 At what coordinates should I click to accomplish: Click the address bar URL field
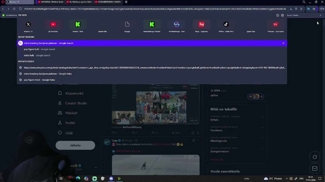(x=155, y=9)
